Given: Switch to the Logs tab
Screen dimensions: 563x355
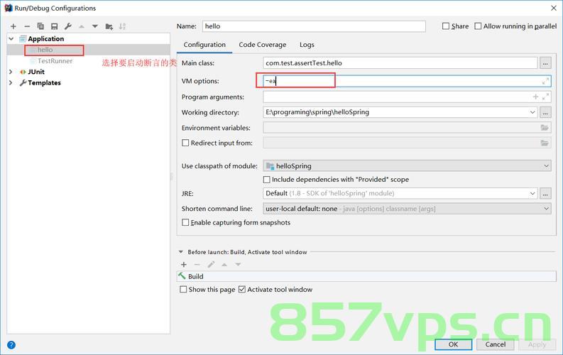Looking at the screenshot, I should 307,45.
